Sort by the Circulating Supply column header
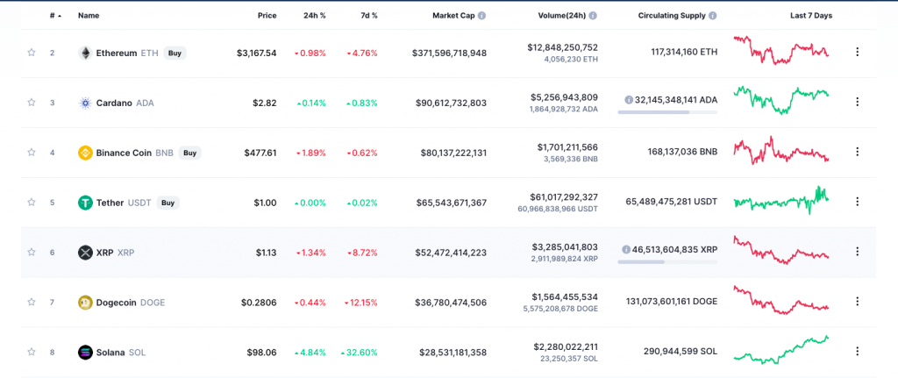 pos(672,16)
